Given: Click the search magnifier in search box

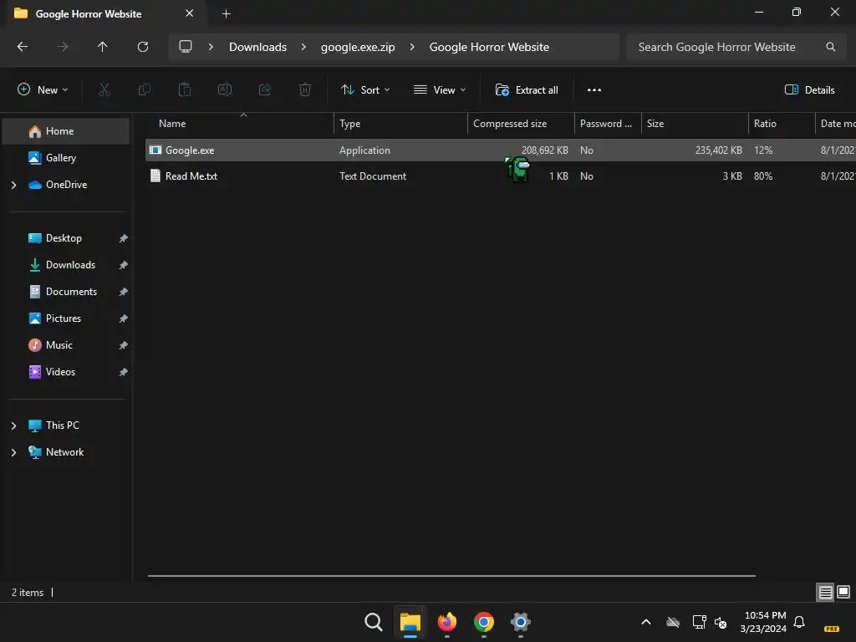Looking at the screenshot, I should 830,47.
